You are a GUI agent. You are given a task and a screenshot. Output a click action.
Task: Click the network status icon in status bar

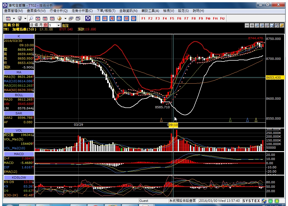pos(264,201)
